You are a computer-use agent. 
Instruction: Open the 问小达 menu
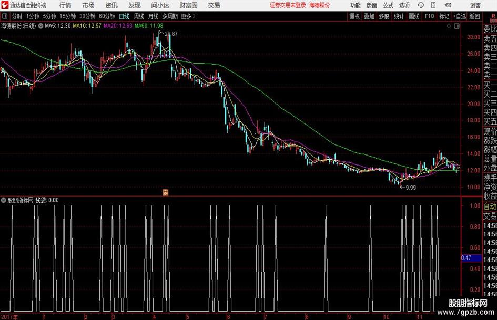[x=160, y=5]
